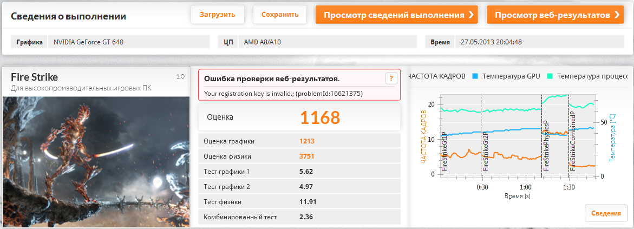Click the Сохранить button

pyautogui.click(x=280, y=15)
